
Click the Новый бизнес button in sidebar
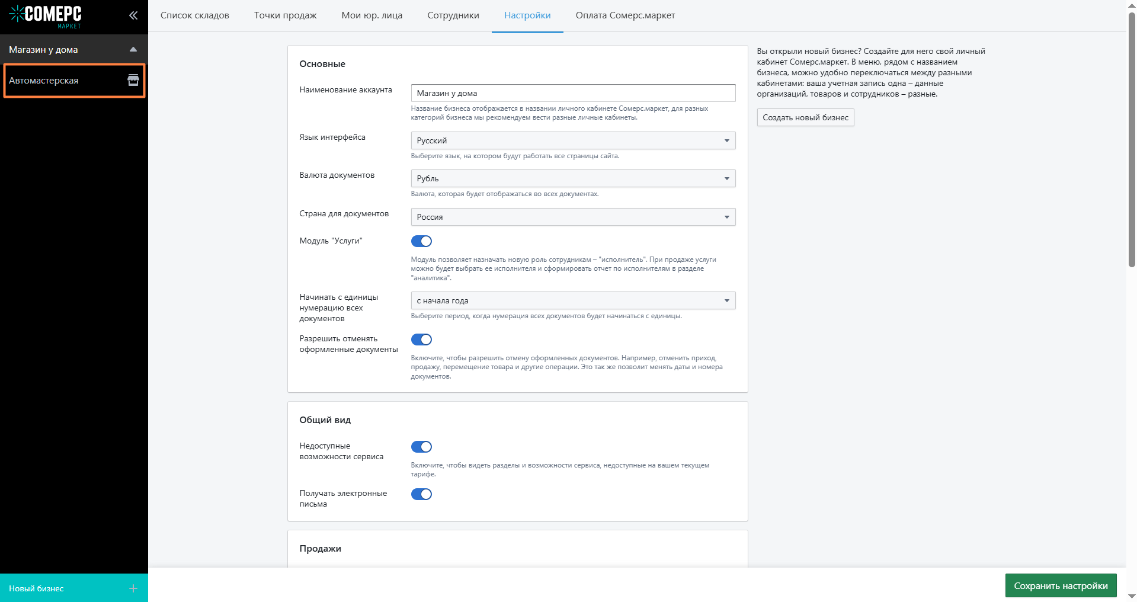tap(74, 588)
